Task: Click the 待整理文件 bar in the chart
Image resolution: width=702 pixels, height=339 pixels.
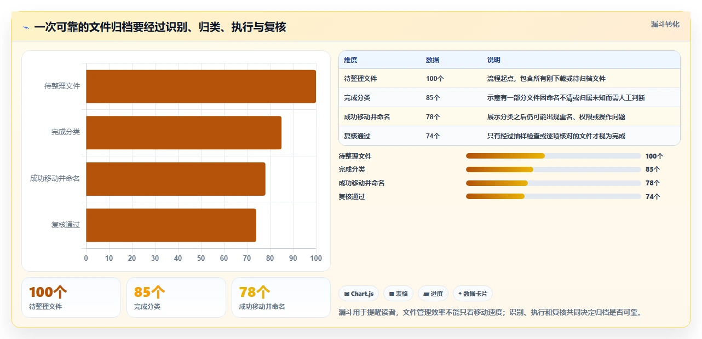Action: pyautogui.click(x=201, y=86)
